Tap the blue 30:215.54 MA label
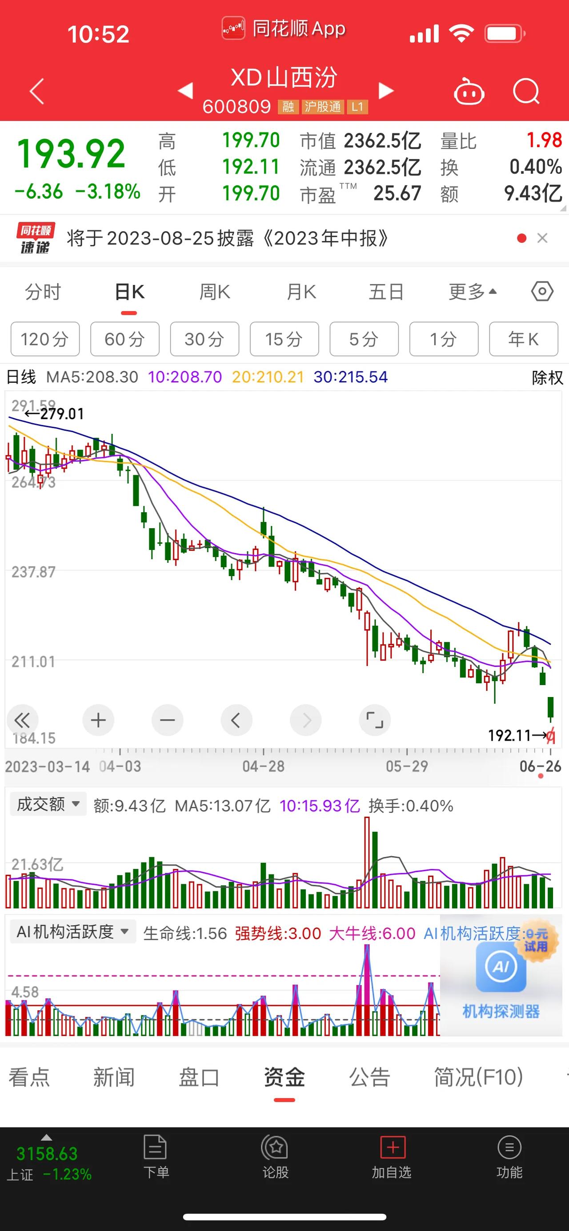Image resolution: width=569 pixels, height=1231 pixels. point(351,377)
